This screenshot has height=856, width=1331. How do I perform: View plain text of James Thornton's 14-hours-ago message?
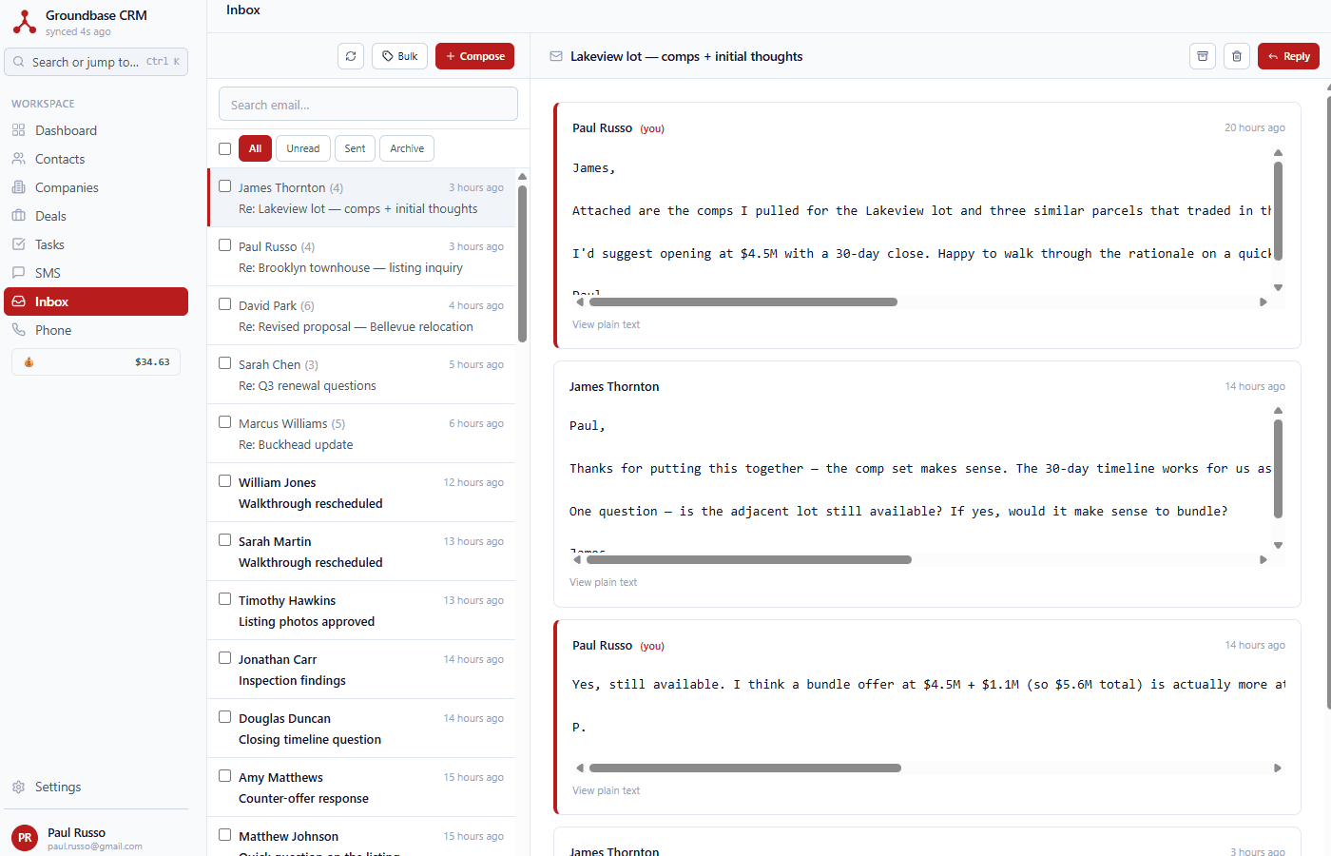pyautogui.click(x=603, y=582)
